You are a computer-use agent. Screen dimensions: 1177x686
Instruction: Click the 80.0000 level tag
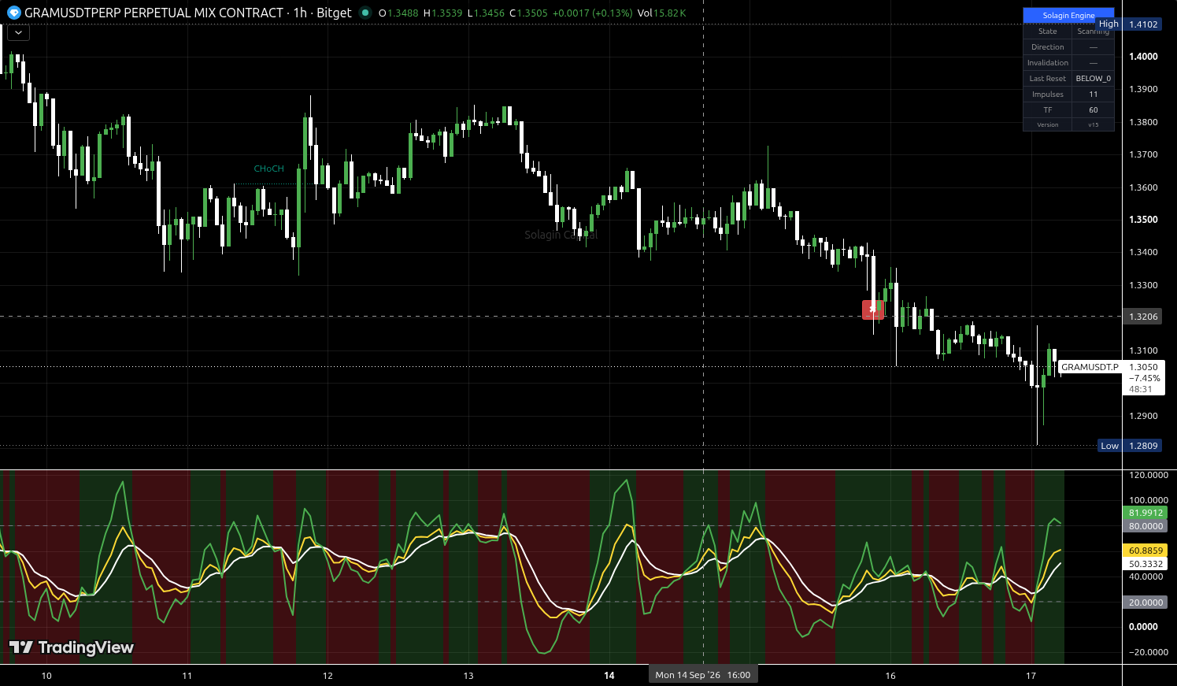pos(1145,526)
